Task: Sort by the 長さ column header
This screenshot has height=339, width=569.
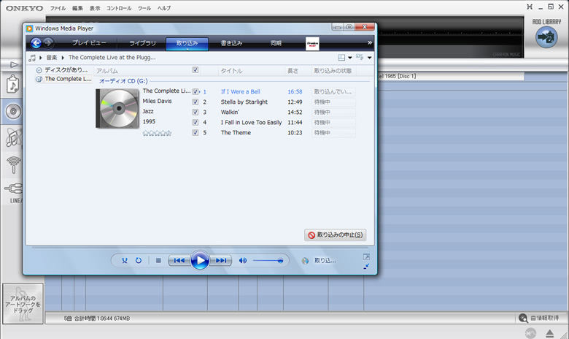Action: [x=293, y=70]
